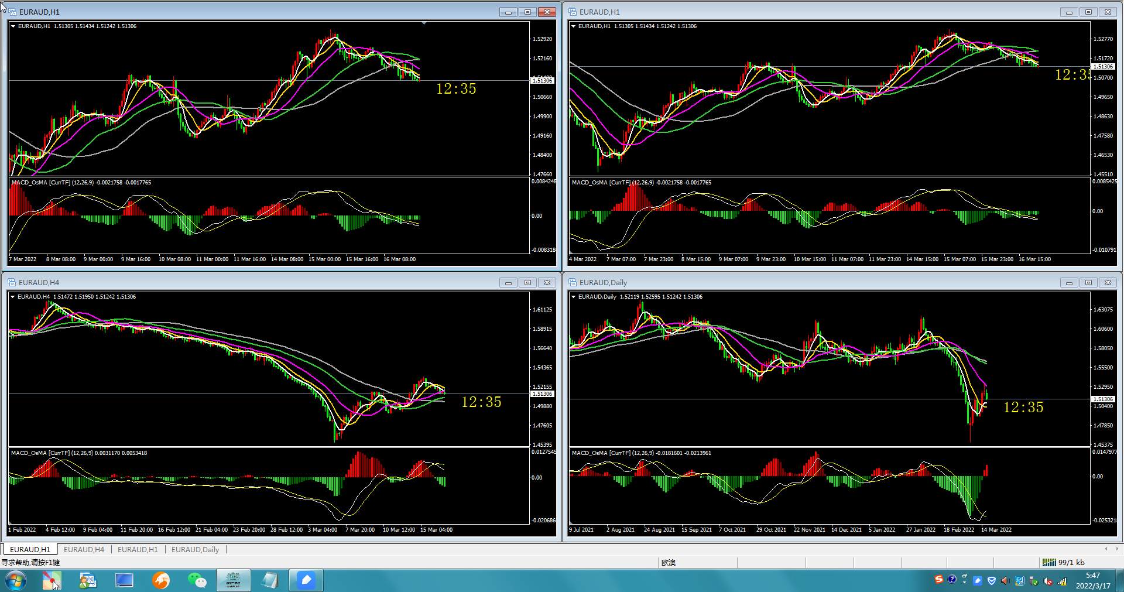Click the inactive EURAUD,H1 window title icon
The height and width of the screenshot is (592, 1124).
573,12
